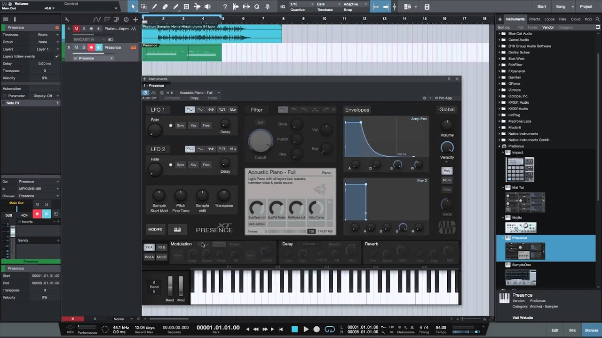602x338 pixels.
Task: Solo track 1 Platinum drums
Action: 84,29
